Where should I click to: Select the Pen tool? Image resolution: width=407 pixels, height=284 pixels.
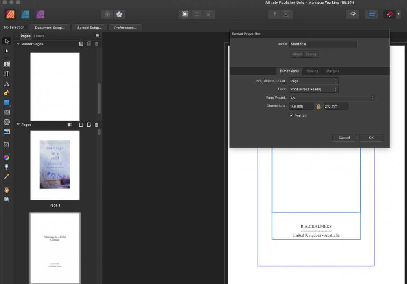click(7, 93)
